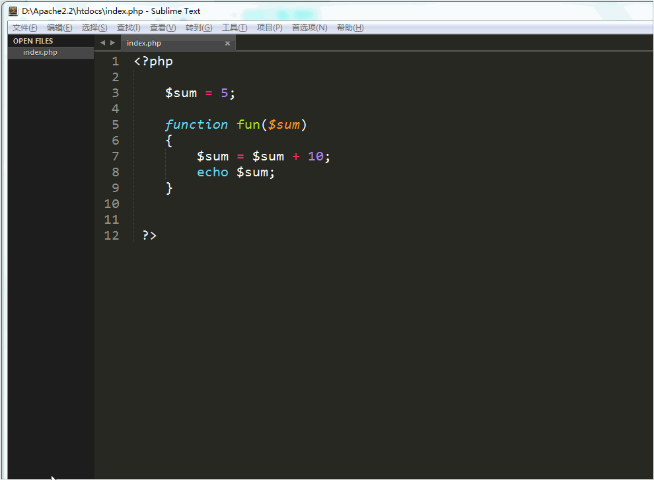Click the function keyword

(196, 125)
